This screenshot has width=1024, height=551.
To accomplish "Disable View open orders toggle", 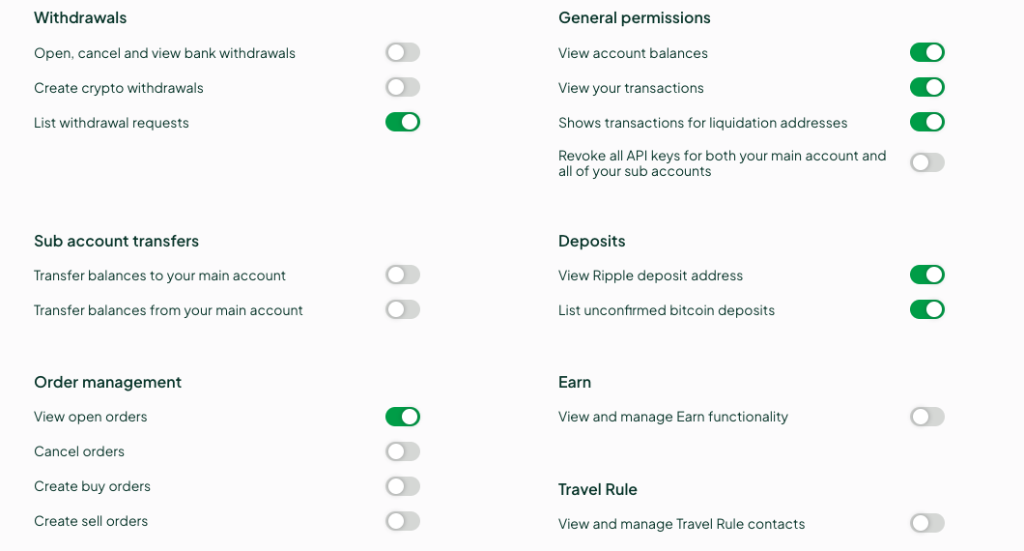I will pyautogui.click(x=403, y=417).
